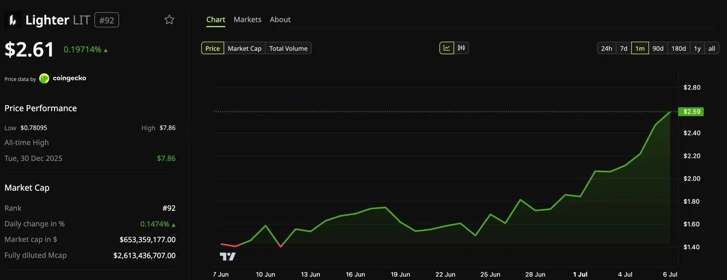Toggle the Total Volume data view

pyautogui.click(x=288, y=48)
